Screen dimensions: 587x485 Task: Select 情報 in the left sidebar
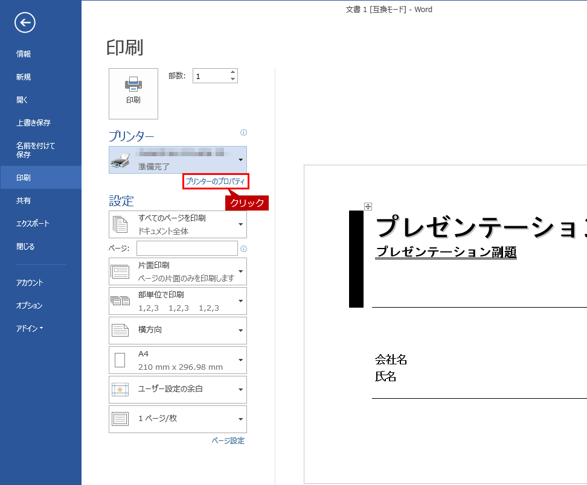tap(24, 54)
